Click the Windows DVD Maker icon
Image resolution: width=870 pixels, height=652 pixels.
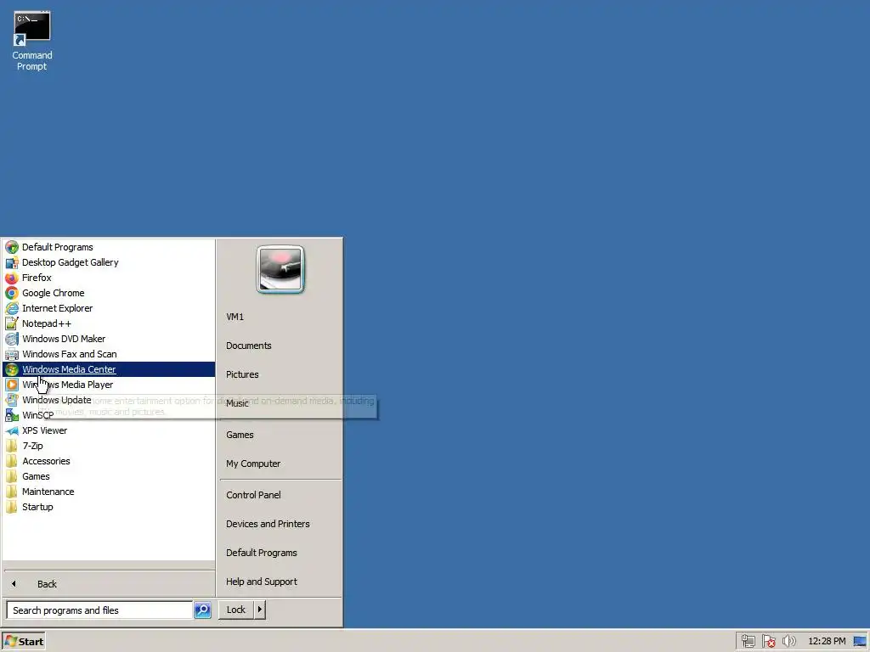pos(12,339)
